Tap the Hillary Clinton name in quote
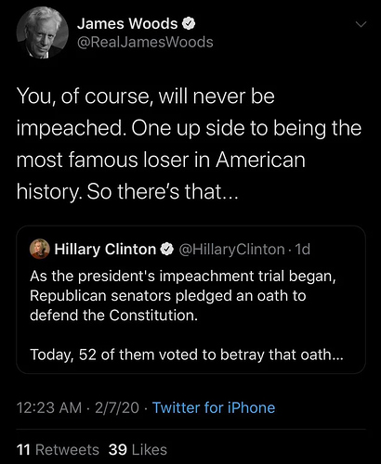Image resolution: width=381 pixels, height=464 pixels. 105,250
